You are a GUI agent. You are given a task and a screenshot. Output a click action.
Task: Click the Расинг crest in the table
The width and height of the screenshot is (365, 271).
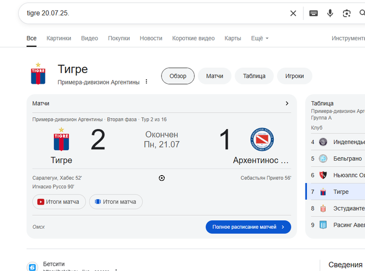pyautogui.click(x=323, y=225)
